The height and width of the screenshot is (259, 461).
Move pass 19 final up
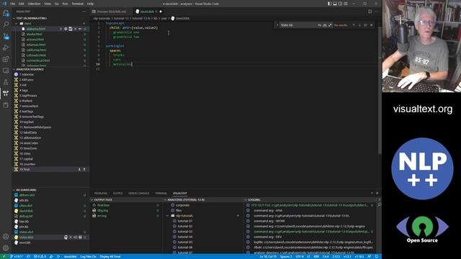pos(84,170)
